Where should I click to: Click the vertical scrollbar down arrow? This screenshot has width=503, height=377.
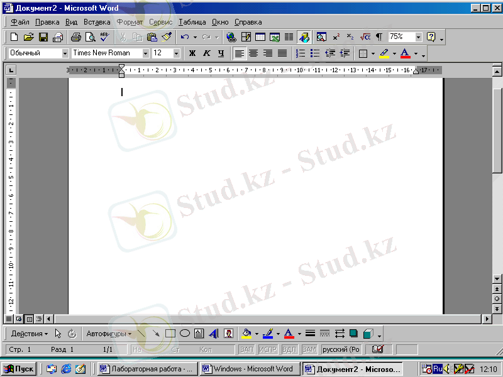497,279
